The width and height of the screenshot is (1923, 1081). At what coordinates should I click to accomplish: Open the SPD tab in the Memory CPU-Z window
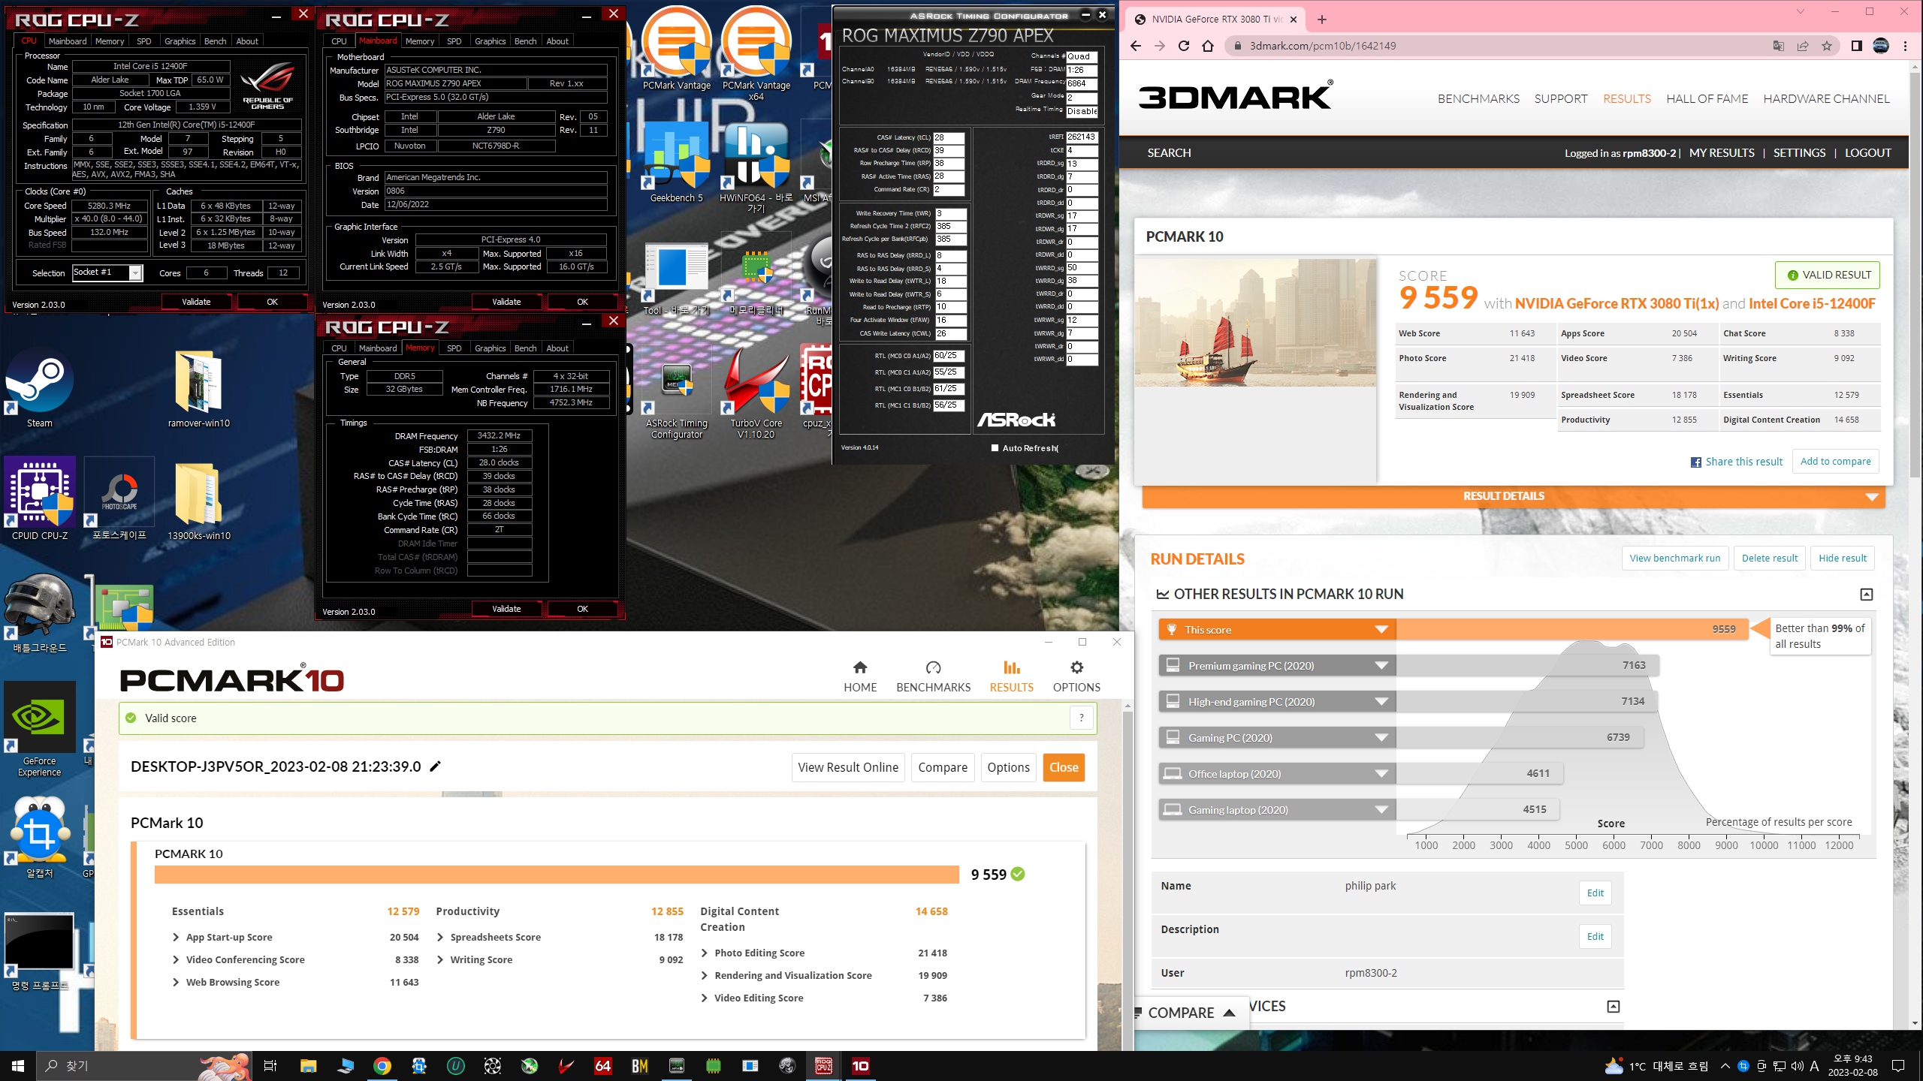(x=454, y=348)
